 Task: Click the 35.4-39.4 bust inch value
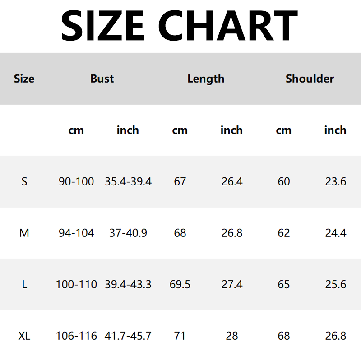coord(128,181)
